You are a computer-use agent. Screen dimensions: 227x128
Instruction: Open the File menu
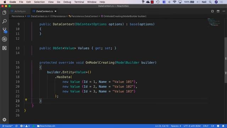click(21, 2)
